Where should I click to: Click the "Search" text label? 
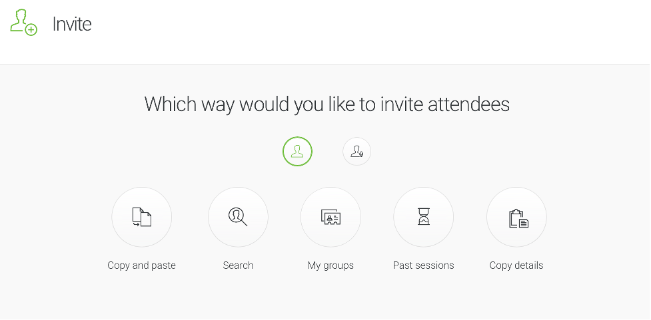(238, 265)
